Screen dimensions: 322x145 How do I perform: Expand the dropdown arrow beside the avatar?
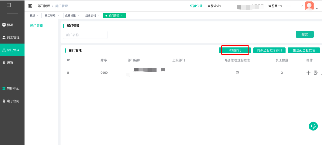[x=317, y=9]
